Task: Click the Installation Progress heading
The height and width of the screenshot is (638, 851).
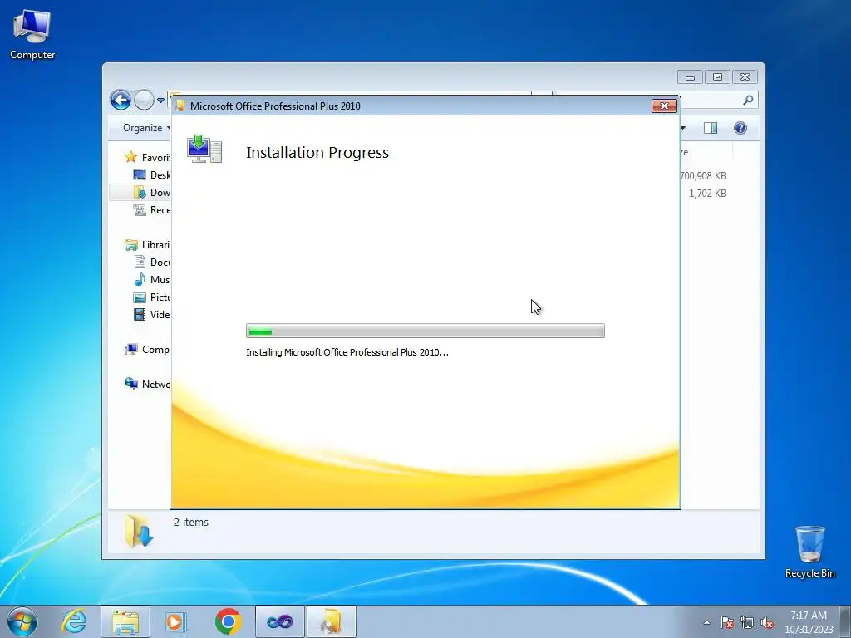Action: (317, 153)
